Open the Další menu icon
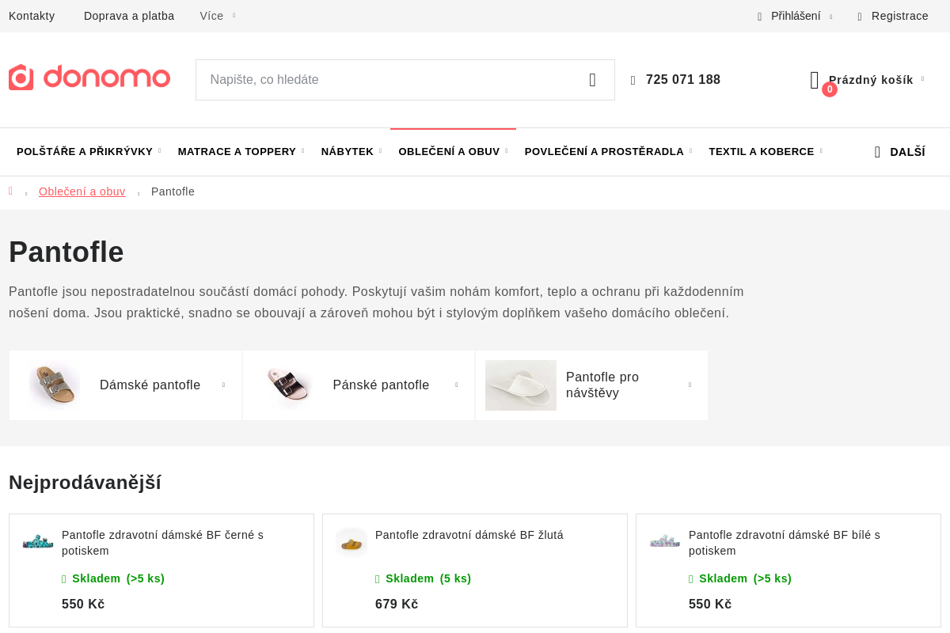Image resolution: width=950 pixels, height=633 pixels. (x=877, y=152)
